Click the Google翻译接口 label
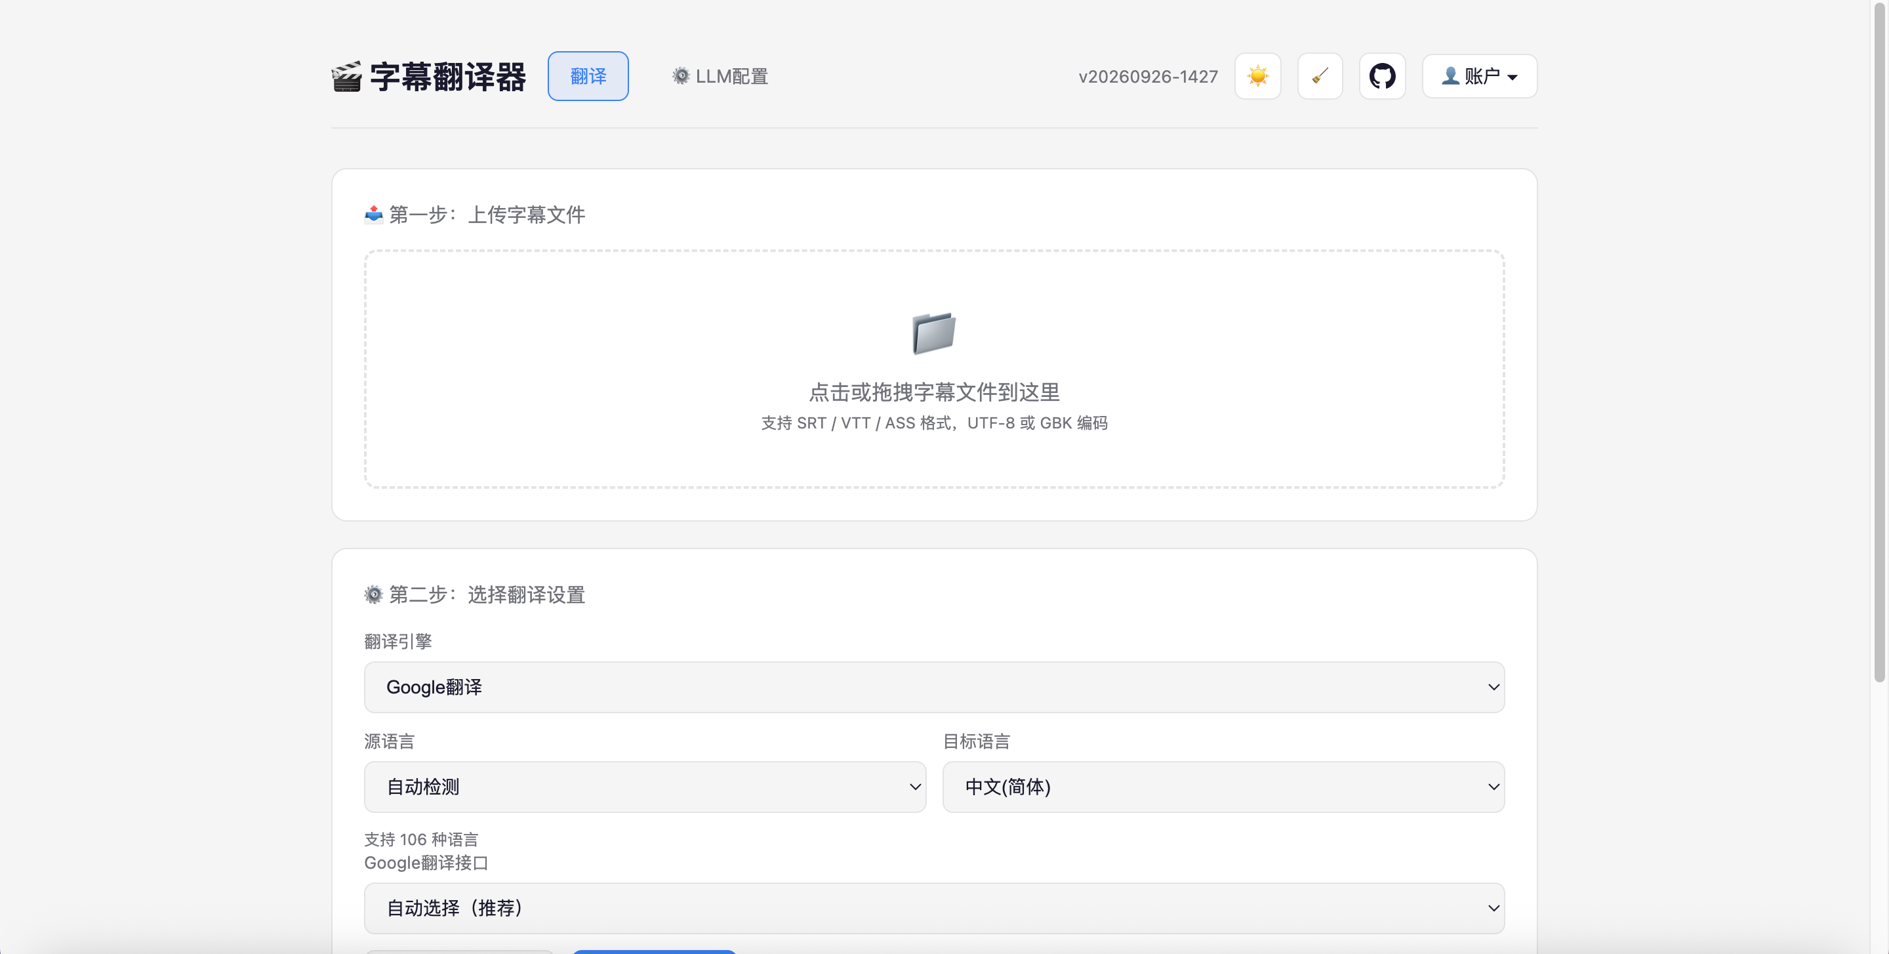This screenshot has width=1889, height=954. [x=426, y=863]
